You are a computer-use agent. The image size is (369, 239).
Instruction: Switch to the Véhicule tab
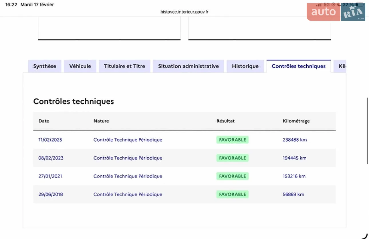pos(80,66)
